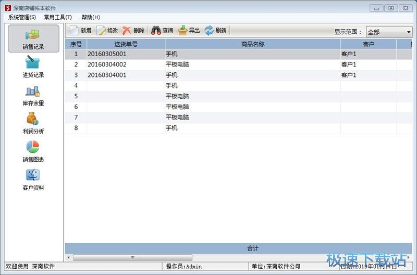The height and width of the screenshot is (275, 417).
Task: Minimize the 深南店铺帐本软件 window
Action: [x=376, y=8]
